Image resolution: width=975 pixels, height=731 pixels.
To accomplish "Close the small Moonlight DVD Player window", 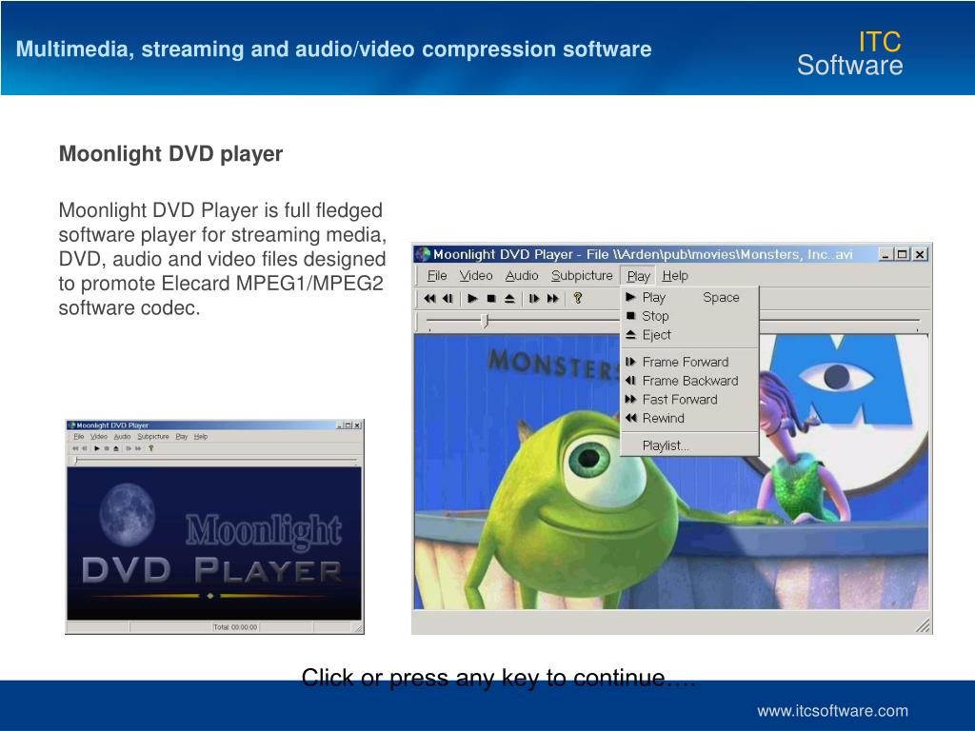I will pos(358,425).
